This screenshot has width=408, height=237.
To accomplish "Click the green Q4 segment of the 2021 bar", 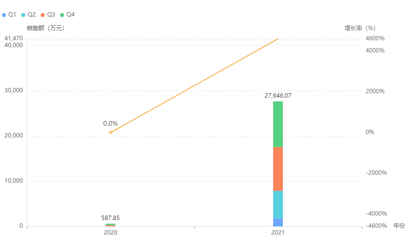I will tap(278, 124).
